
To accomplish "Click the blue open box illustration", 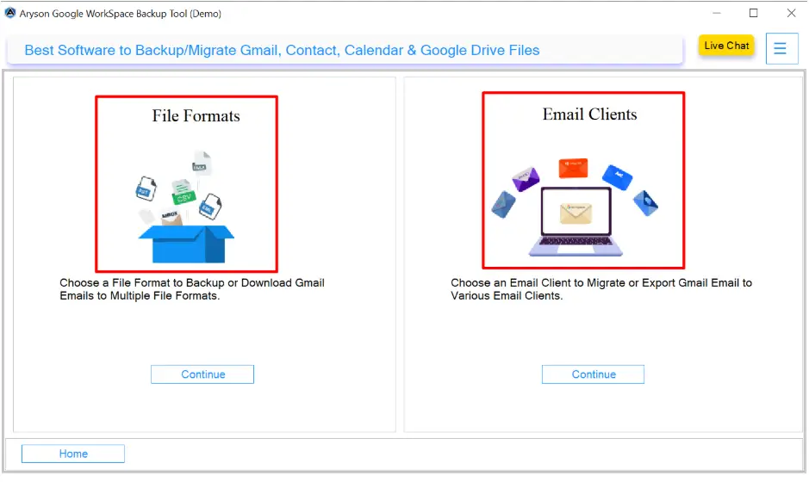I will [186, 244].
